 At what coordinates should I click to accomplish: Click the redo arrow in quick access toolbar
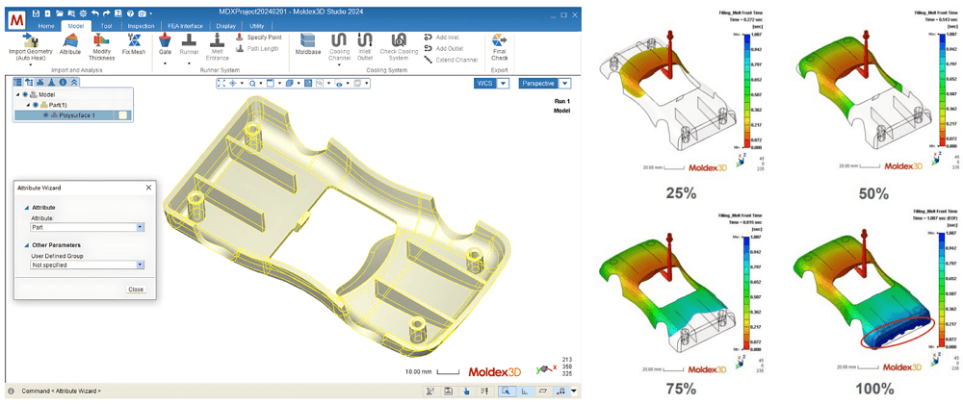click(x=107, y=13)
